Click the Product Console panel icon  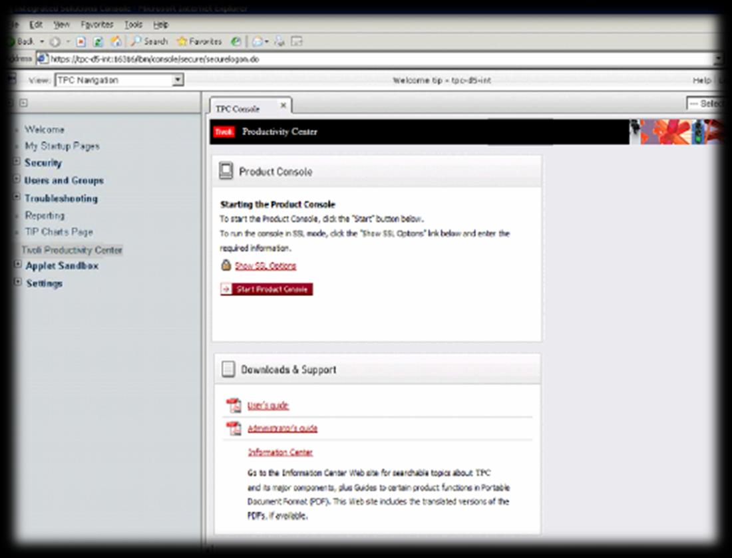[226, 171]
